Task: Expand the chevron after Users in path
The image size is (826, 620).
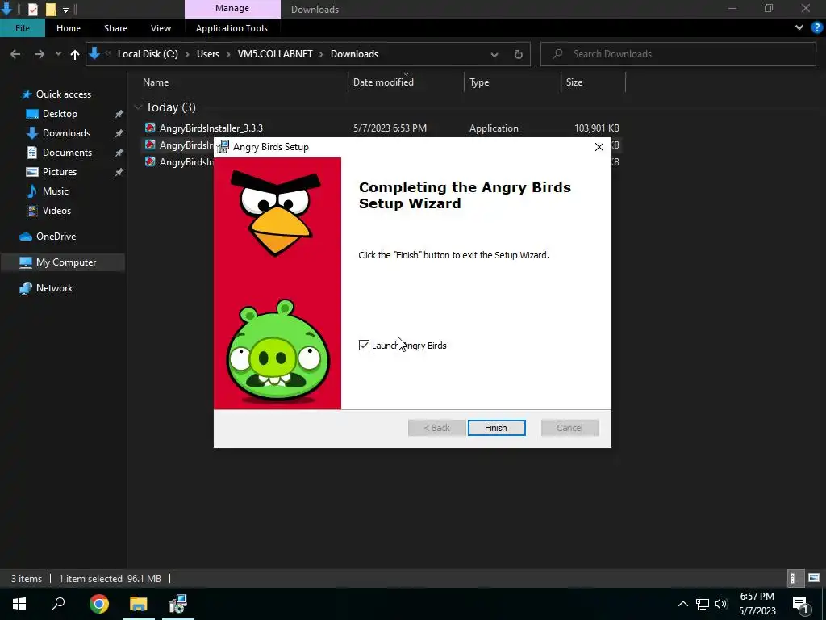Action: (228, 54)
